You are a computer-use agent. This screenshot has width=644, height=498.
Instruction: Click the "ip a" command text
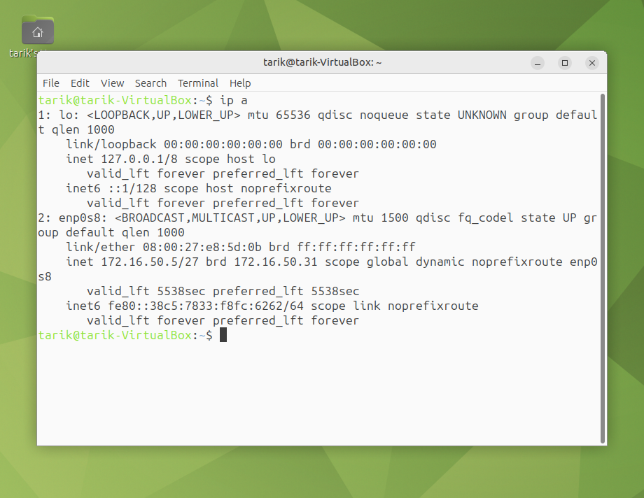click(x=234, y=100)
